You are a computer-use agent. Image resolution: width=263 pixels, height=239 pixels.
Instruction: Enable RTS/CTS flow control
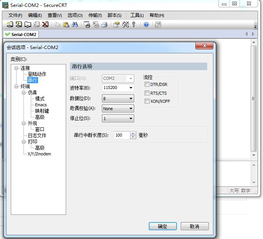(147, 93)
